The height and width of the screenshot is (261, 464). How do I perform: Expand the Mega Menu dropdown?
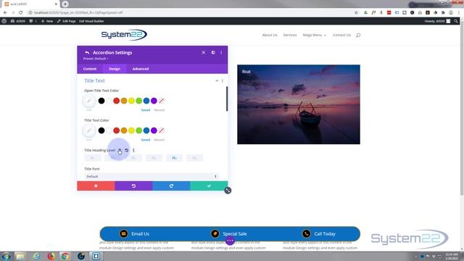(x=314, y=36)
